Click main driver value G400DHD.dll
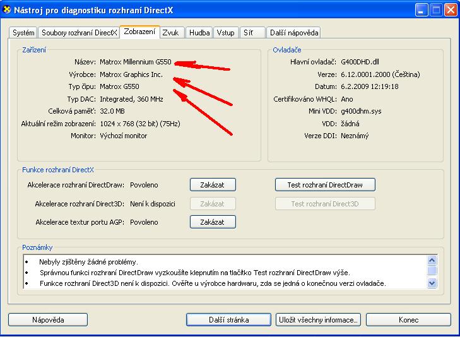The image size is (460, 337). coord(360,62)
